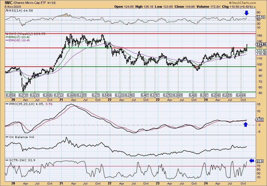Click the 0.2543 cycle value box
Screen dimensions: 267x186
(216, 95)
